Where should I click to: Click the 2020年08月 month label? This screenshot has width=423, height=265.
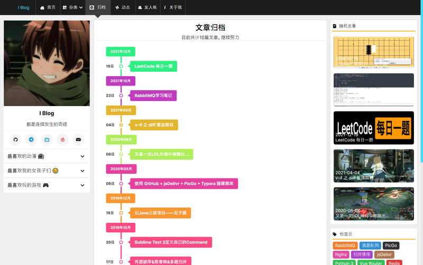pos(121,139)
